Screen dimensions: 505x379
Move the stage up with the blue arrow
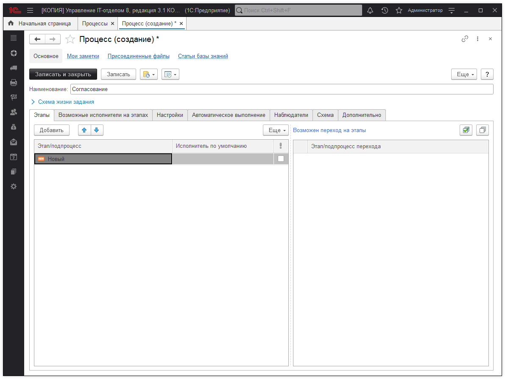[x=84, y=130]
